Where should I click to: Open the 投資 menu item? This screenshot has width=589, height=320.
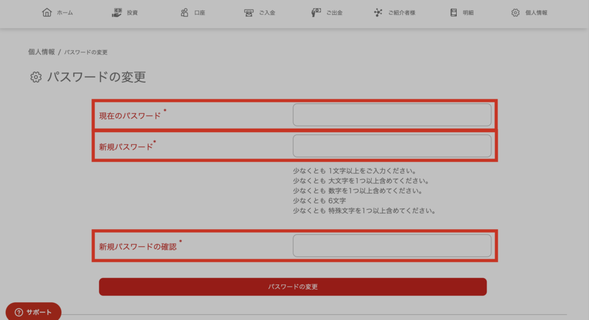(x=132, y=13)
